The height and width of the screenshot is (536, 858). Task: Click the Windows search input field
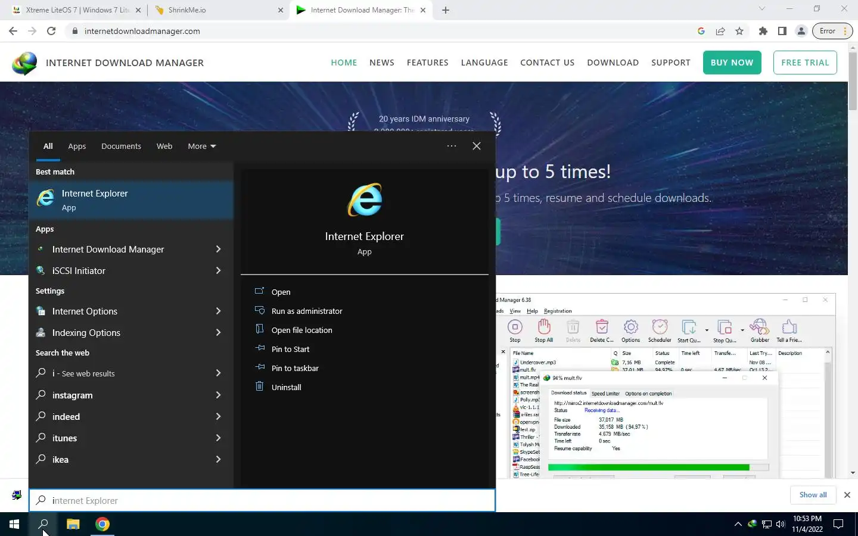coord(262,501)
